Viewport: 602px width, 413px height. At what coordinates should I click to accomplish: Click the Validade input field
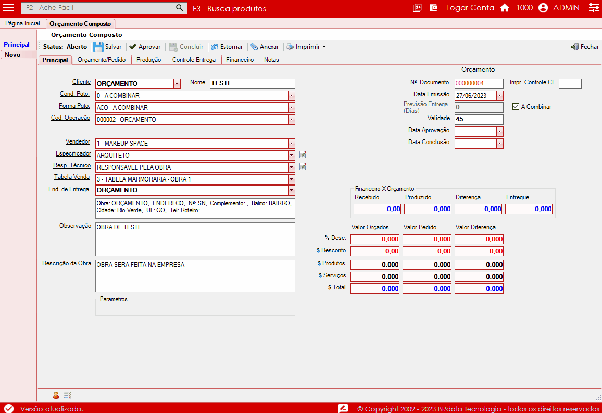pos(479,119)
